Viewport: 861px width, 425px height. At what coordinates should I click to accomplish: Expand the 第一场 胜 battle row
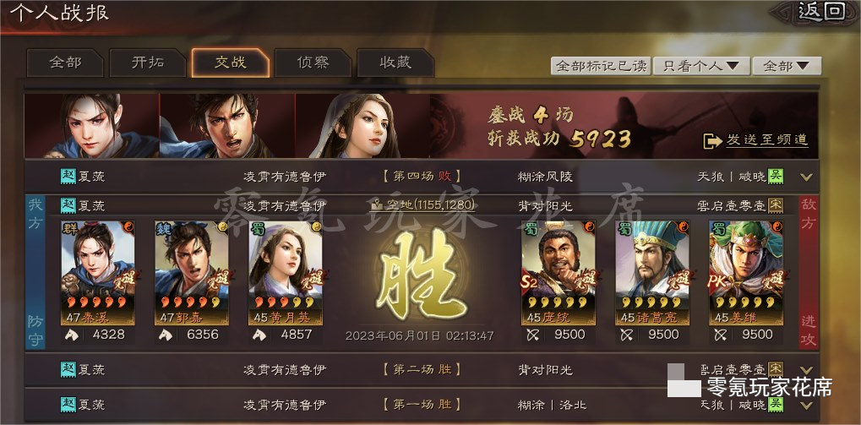pos(806,406)
